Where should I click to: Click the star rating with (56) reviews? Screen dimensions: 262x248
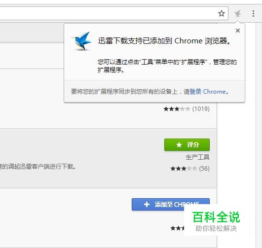click(x=190, y=169)
